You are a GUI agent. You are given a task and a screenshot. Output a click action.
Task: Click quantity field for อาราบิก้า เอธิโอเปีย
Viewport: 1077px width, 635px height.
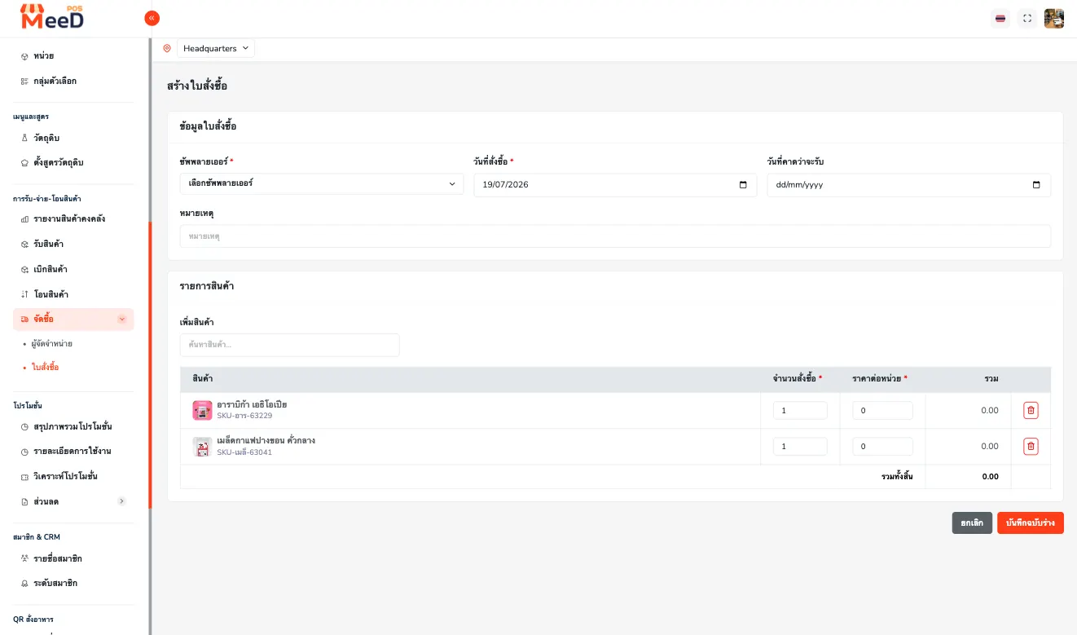800,410
